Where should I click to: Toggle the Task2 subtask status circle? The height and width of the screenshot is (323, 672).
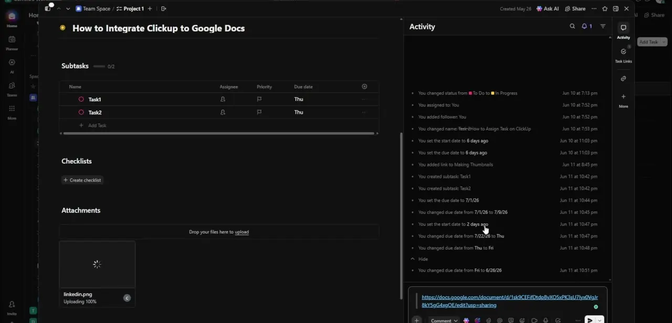81,112
